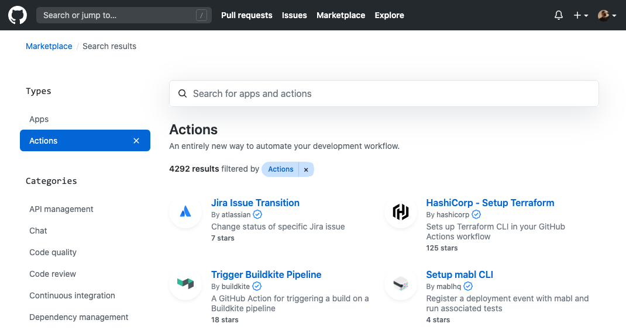Image resolution: width=626 pixels, height=334 pixels.
Task: Click the '125 stars' text
Action: tap(442, 248)
